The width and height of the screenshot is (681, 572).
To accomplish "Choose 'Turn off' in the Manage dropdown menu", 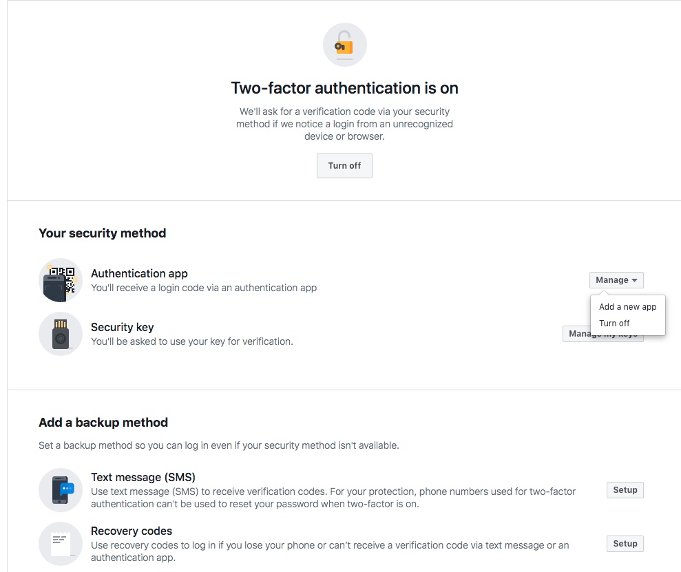I will (x=614, y=324).
